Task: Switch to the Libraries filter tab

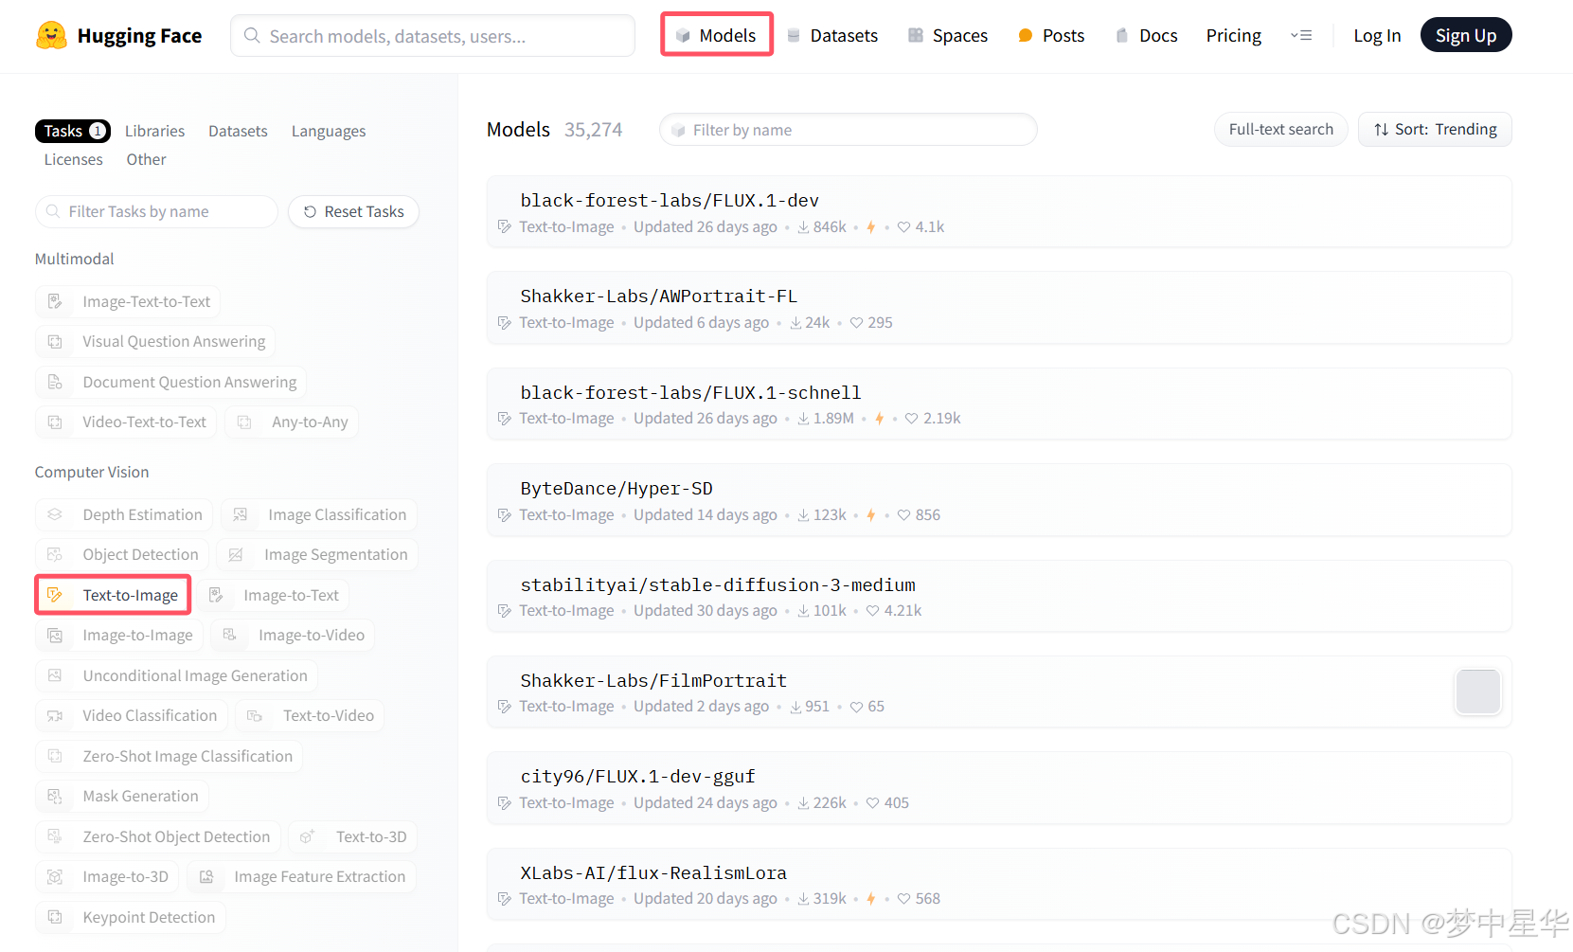Action: pyautogui.click(x=154, y=131)
